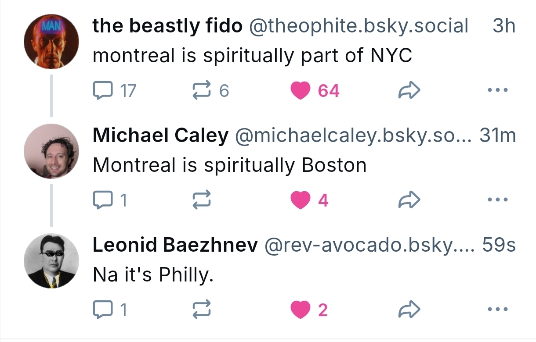Open more options for beastly fido's post

tap(498, 91)
